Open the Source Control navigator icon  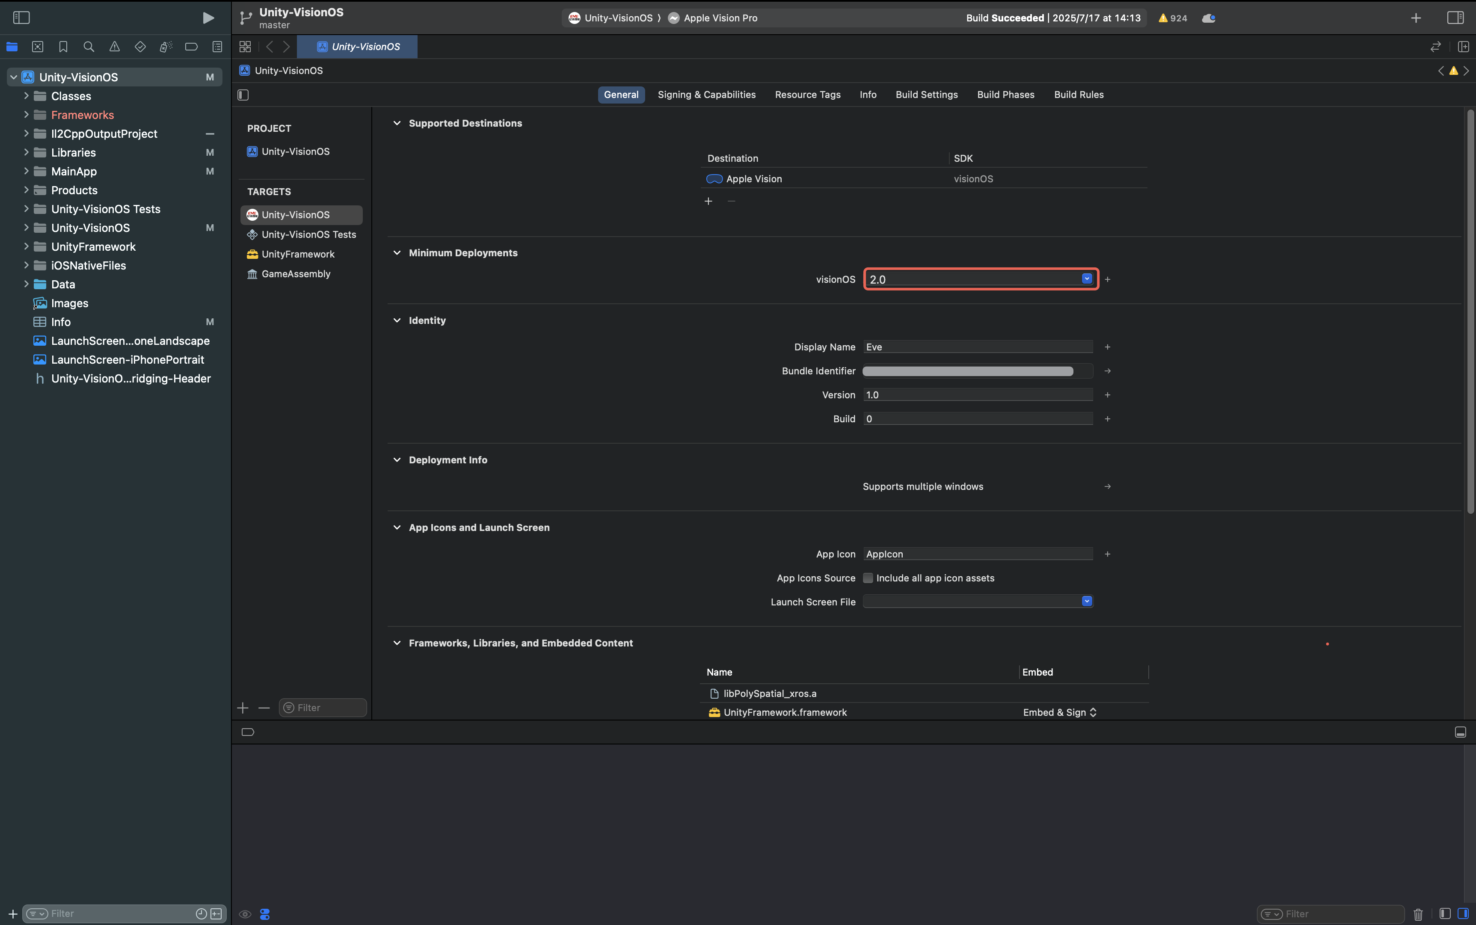point(37,47)
